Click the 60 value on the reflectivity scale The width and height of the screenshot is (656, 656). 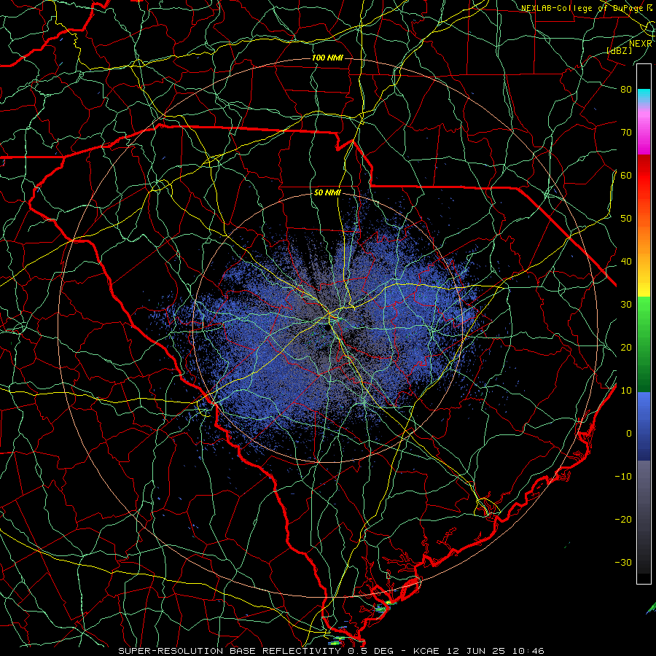[626, 175]
